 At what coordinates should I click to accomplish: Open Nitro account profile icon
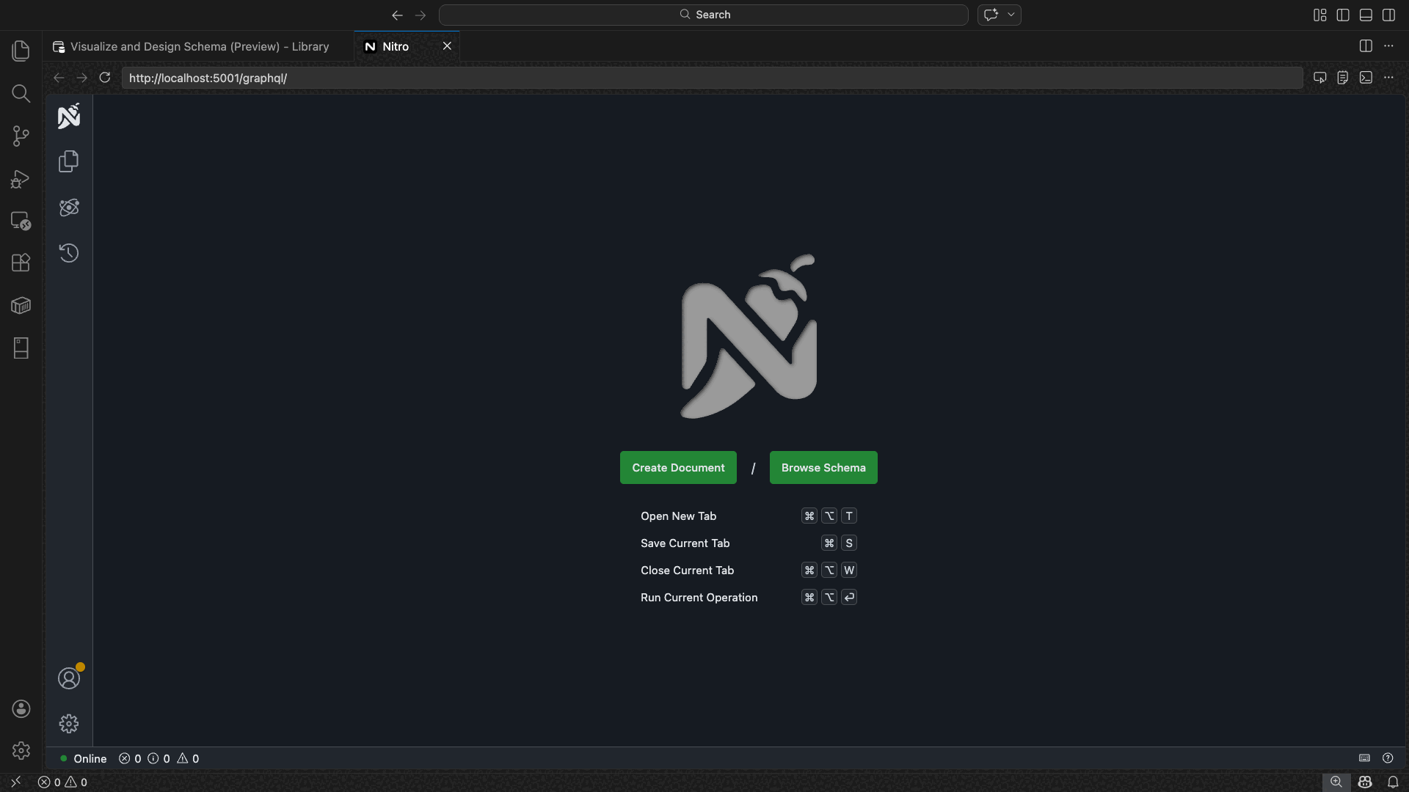pyautogui.click(x=69, y=678)
